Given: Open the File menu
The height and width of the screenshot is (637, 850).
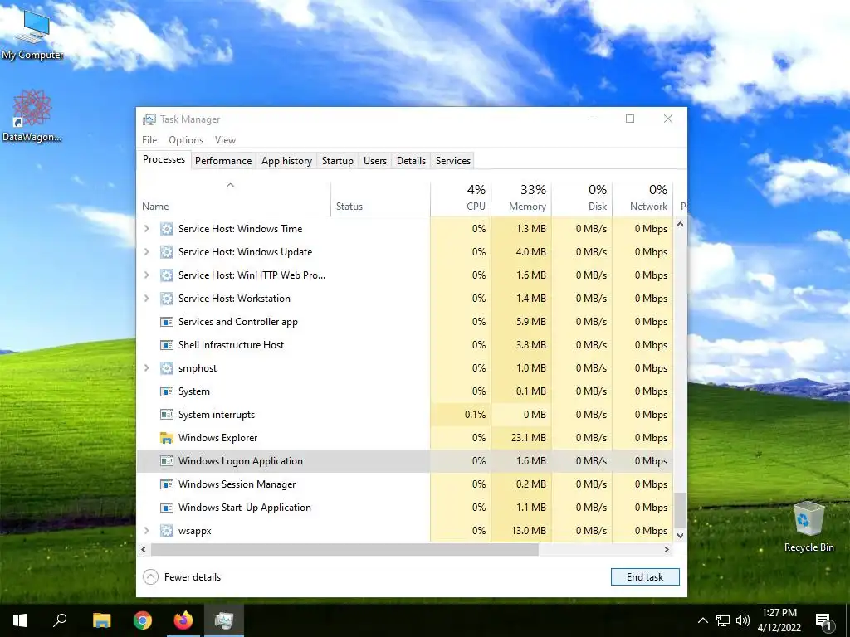Looking at the screenshot, I should pyautogui.click(x=149, y=139).
